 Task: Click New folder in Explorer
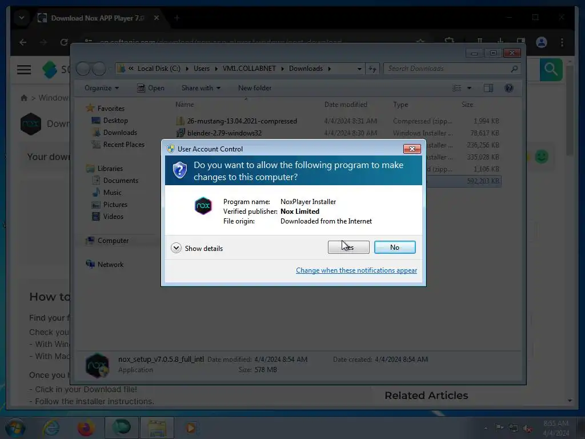(x=255, y=88)
